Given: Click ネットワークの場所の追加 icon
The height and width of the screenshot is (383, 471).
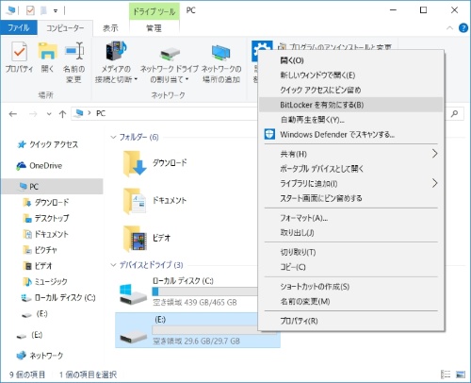Looking at the screenshot, I should point(221,52).
